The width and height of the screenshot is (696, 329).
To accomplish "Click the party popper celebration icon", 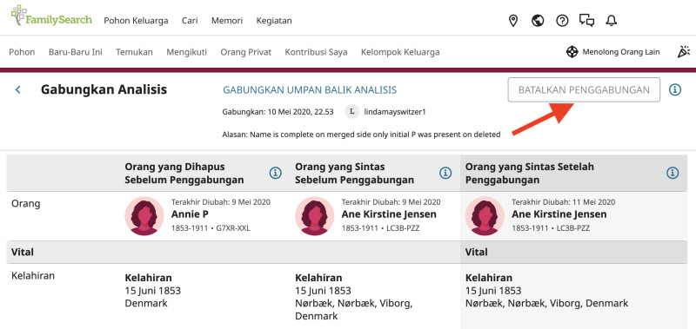I will (684, 52).
